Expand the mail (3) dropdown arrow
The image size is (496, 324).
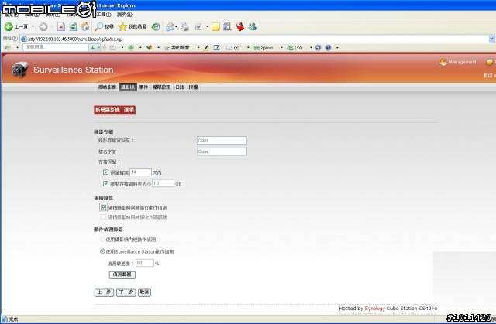point(248,48)
